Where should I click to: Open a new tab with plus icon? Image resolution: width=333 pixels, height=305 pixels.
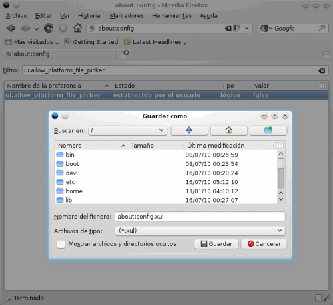(x=124, y=54)
